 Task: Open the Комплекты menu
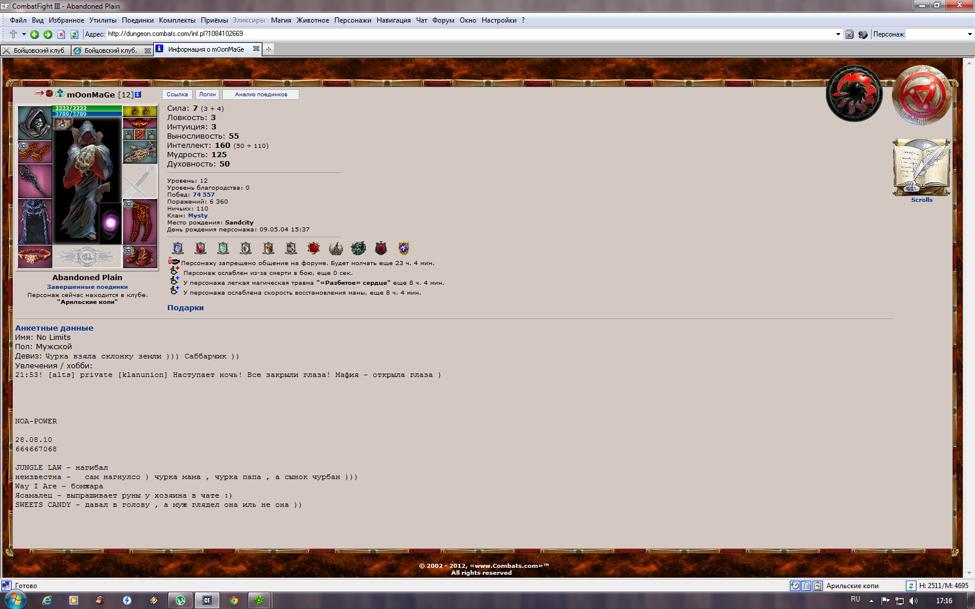(177, 20)
